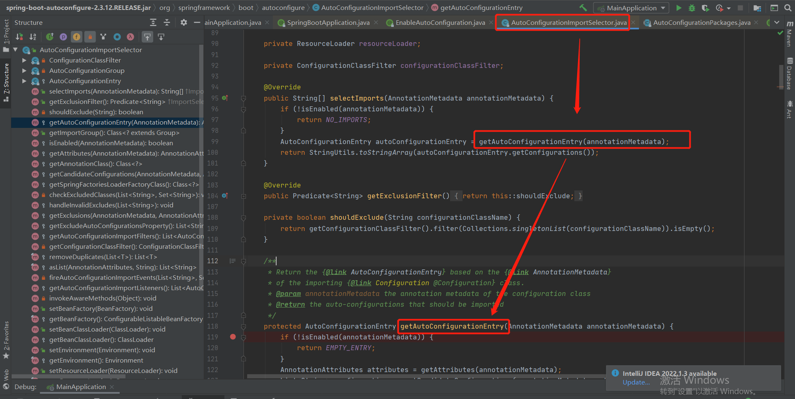Toggle Autoscroll from Source icon

pyautogui.click(x=161, y=37)
